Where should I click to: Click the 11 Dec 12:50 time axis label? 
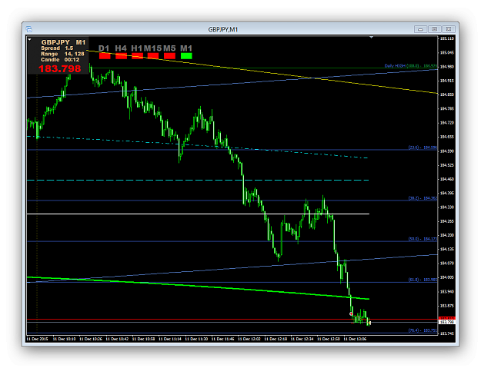pos(329,339)
